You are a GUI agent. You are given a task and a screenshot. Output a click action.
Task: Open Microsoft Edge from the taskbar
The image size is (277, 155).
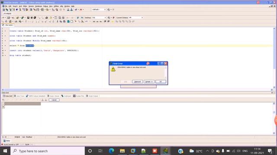point(112,151)
